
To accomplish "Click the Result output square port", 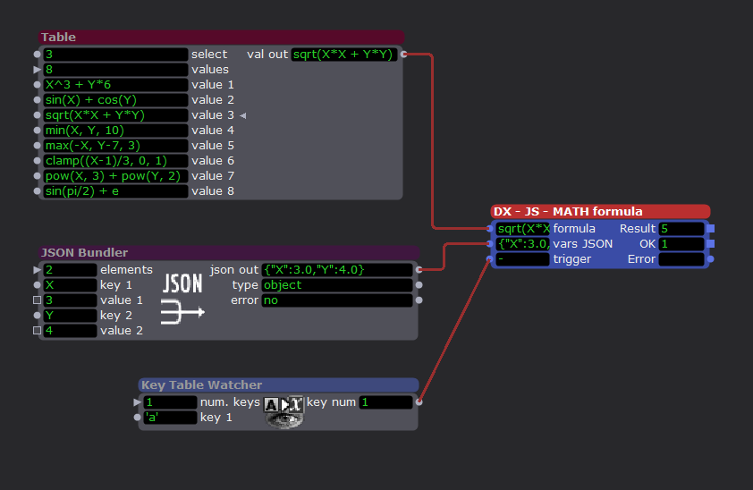I will coord(710,229).
